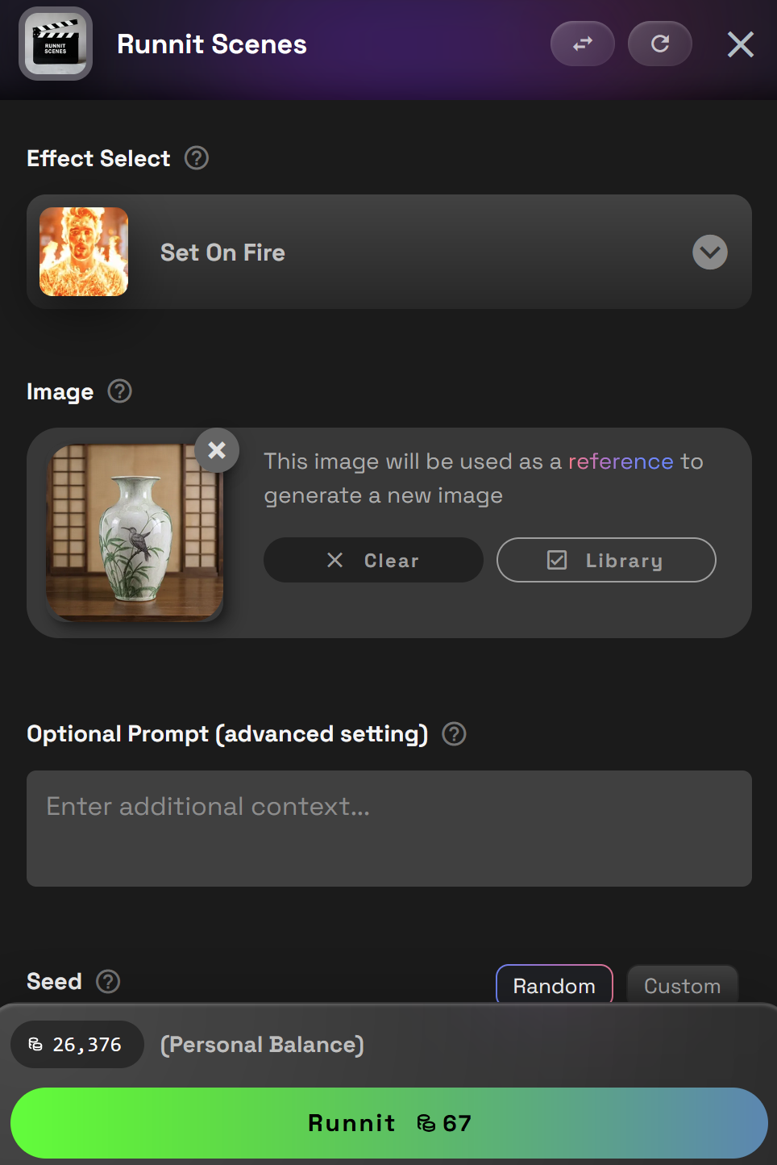The image size is (777, 1165).
Task: Open Effect Select help question icon
Action: tap(197, 158)
